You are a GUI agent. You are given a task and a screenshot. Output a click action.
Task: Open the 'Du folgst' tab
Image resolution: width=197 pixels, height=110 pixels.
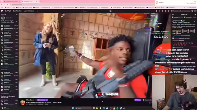coord(8,11)
